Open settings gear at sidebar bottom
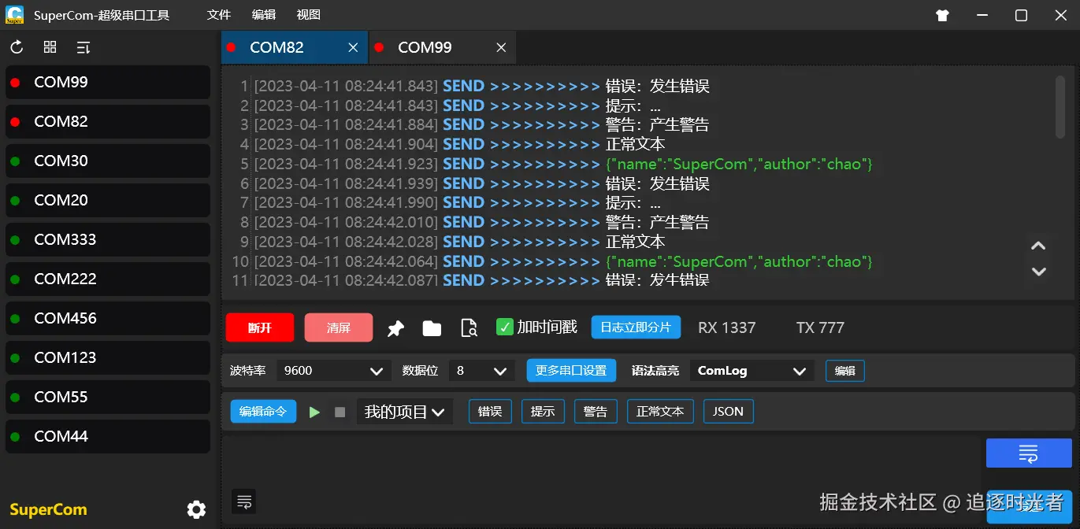1080x529 pixels. 196,509
